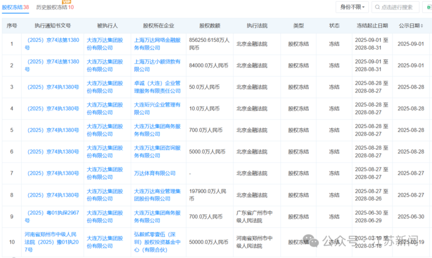Click the magnifier icon in search box

point(377,7)
